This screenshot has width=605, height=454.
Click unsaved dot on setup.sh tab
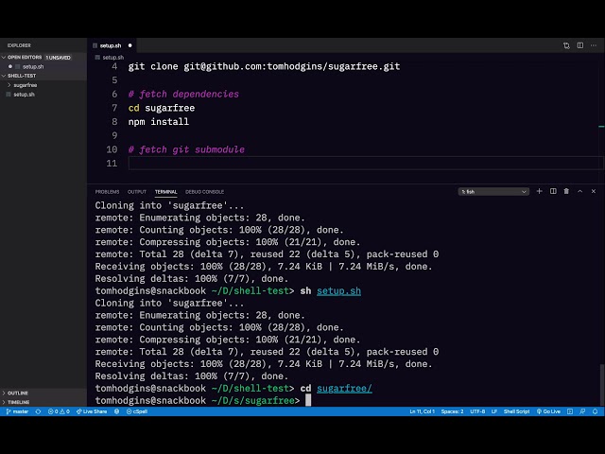(x=130, y=45)
